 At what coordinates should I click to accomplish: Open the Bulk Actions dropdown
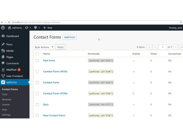click(44, 47)
